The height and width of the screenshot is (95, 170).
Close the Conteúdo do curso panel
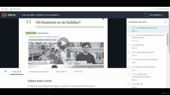165,22
